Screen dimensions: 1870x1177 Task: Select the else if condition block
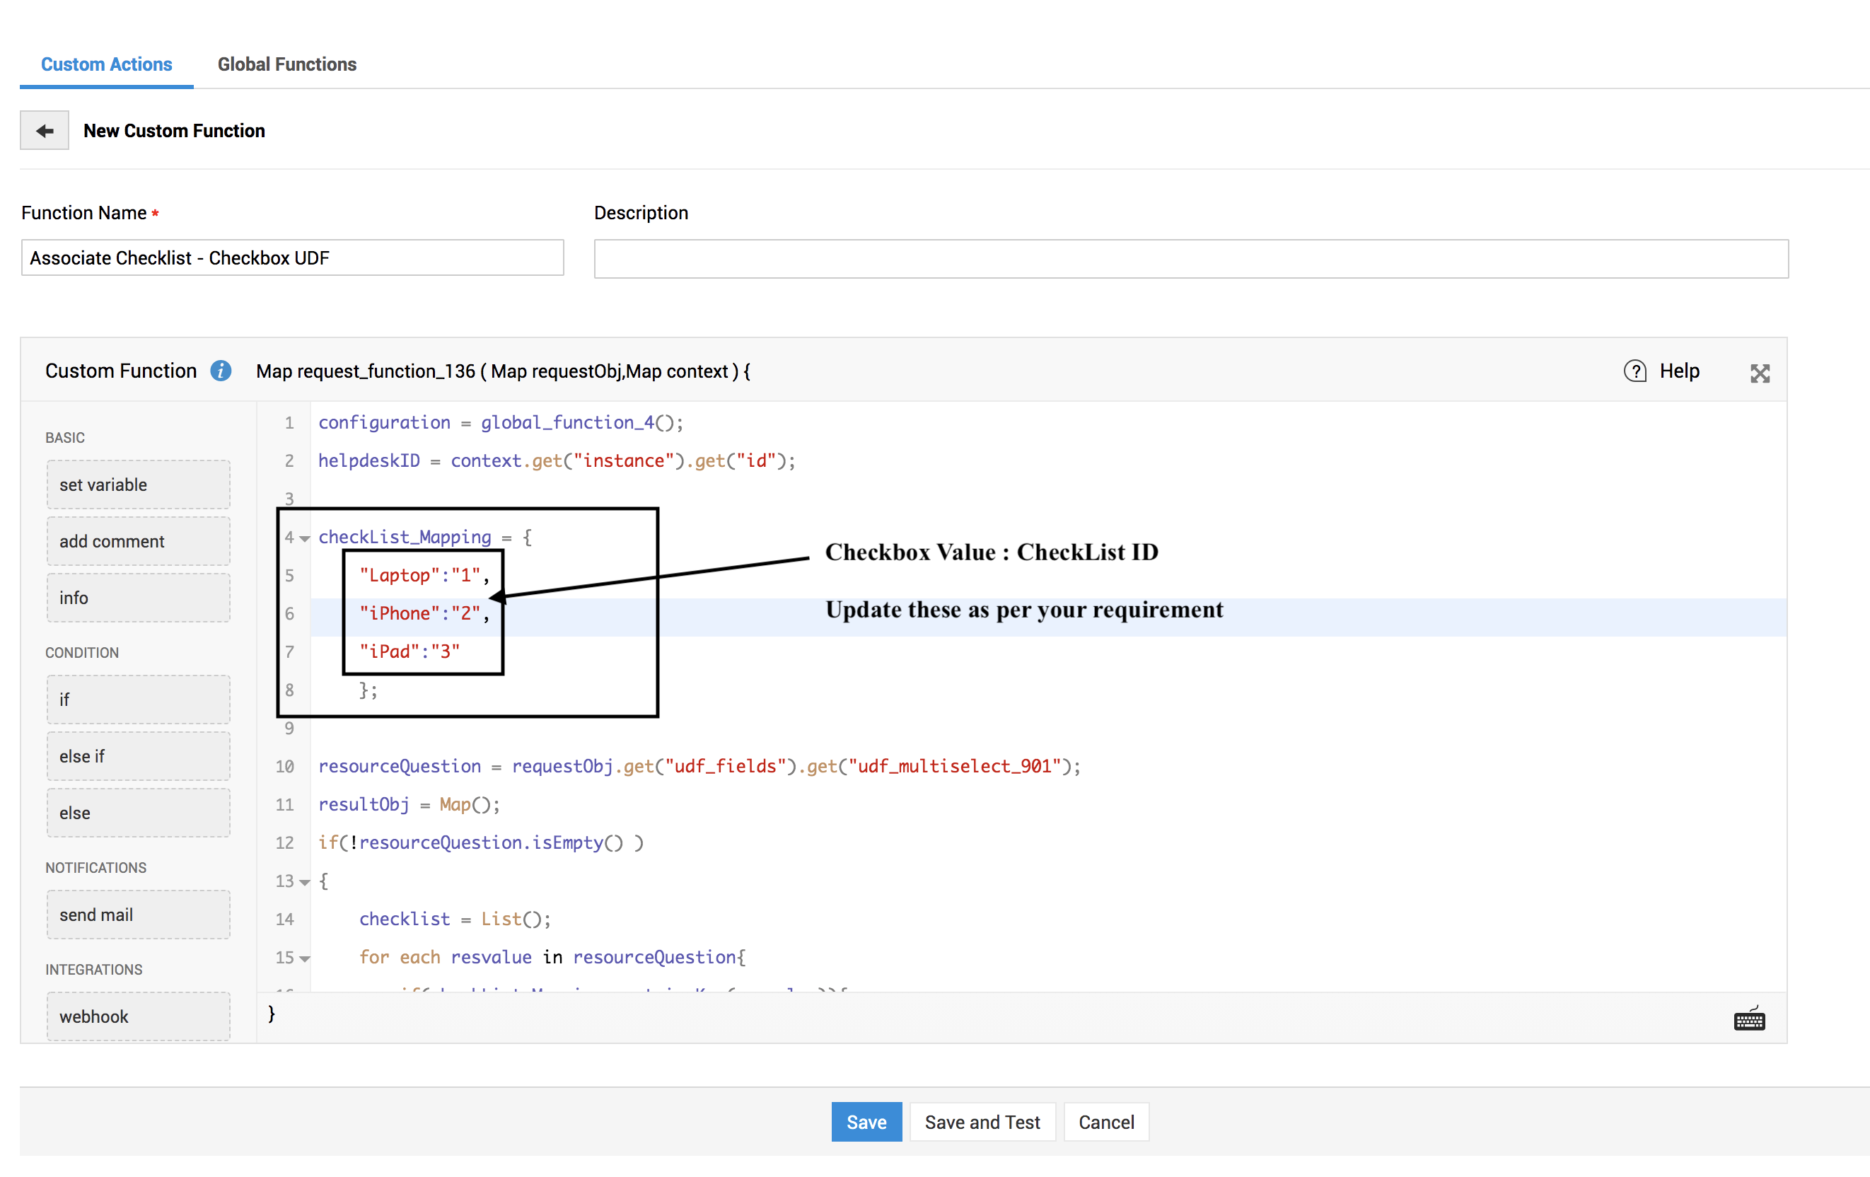[138, 756]
